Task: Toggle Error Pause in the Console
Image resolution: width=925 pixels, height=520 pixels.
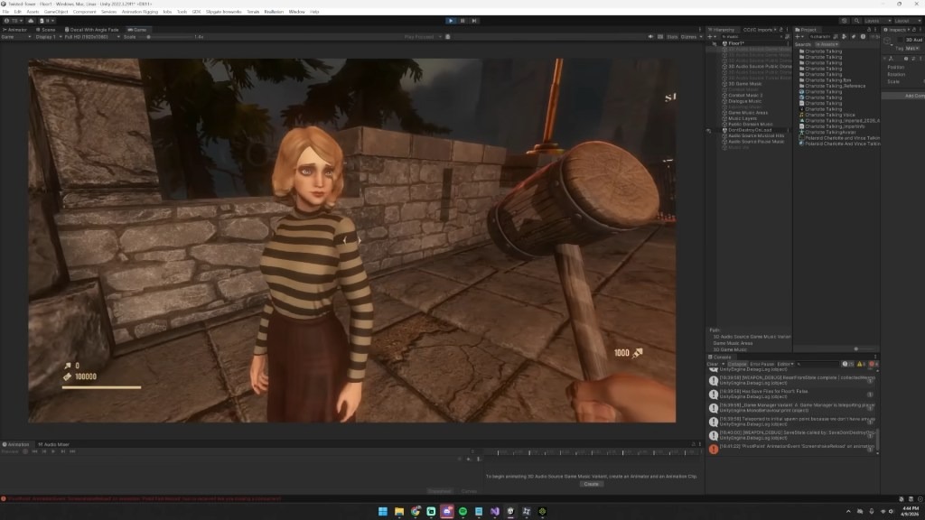Action: coord(761,364)
